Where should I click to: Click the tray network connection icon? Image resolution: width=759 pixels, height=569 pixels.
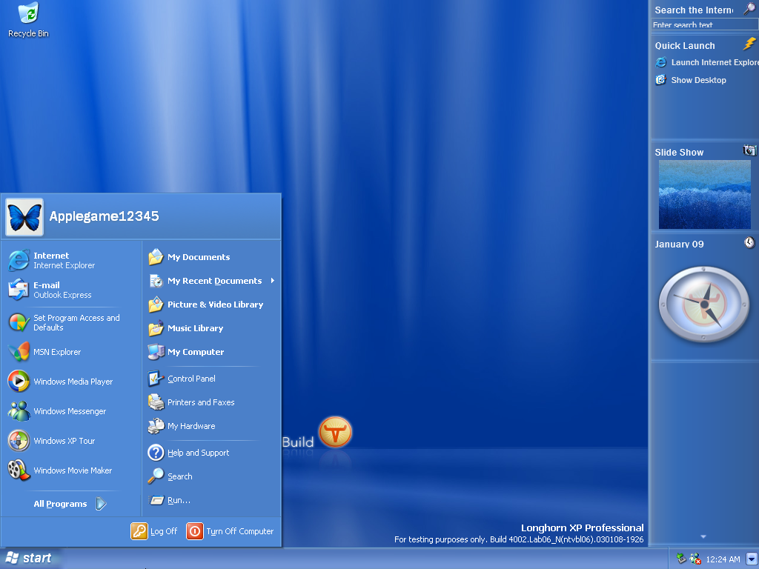coord(681,559)
